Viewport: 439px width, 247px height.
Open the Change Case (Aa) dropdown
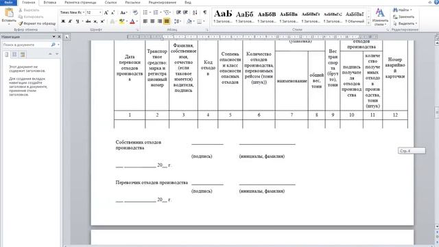pyautogui.click(x=123, y=12)
